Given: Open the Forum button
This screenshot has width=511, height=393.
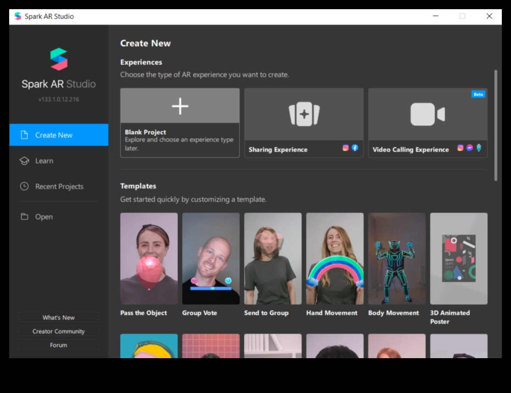Looking at the screenshot, I should [x=58, y=345].
